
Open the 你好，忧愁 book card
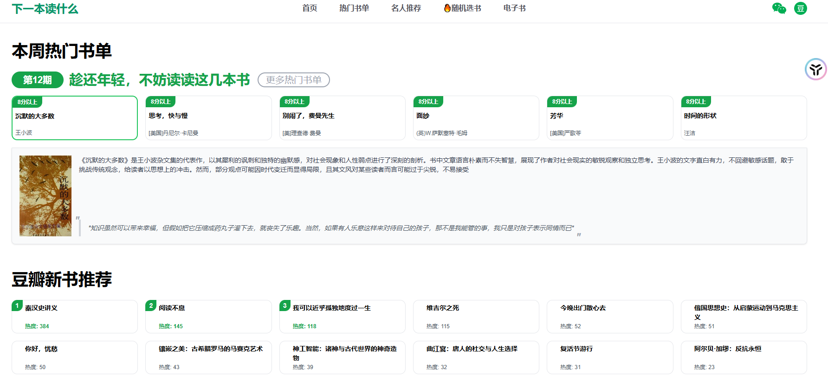[75, 357]
